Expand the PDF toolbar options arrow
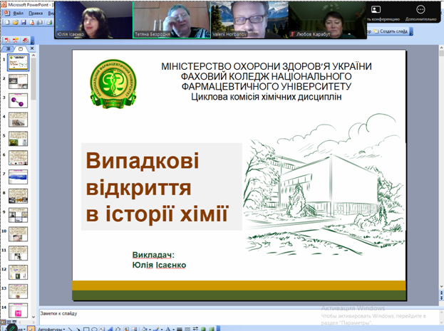The image size is (444, 331). [x=32, y=41]
